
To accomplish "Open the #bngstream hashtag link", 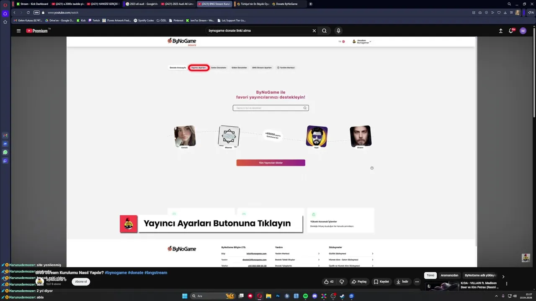I will pos(156,273).
